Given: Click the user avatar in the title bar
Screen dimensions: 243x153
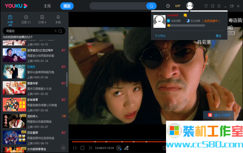Looking at the screenshot, I should click(x=190, y=6).
